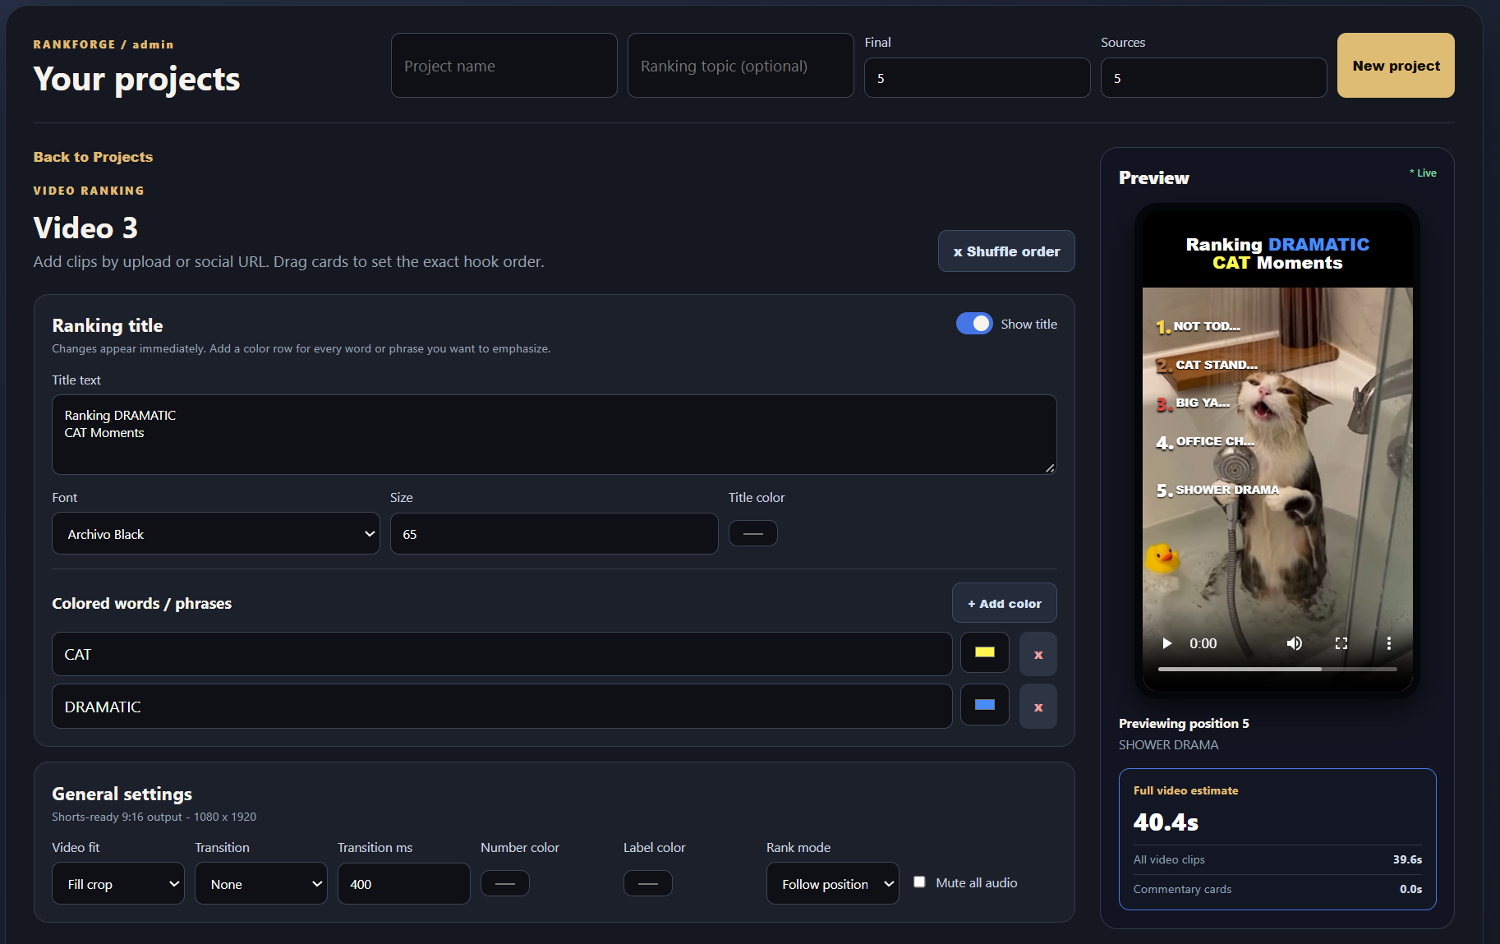Open the Number color picker
This screenshot has width=1500, height=944.
(505, 883)
